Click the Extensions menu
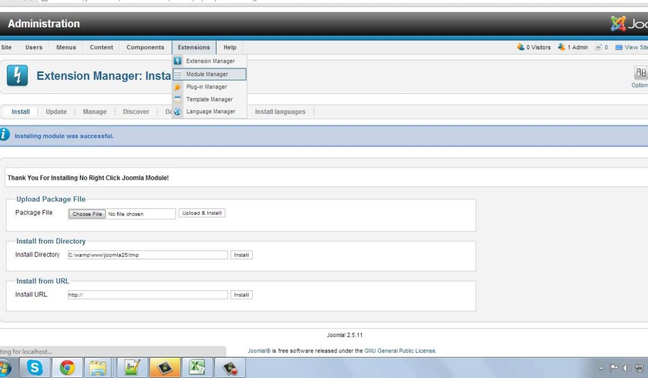 click(194, 48)
